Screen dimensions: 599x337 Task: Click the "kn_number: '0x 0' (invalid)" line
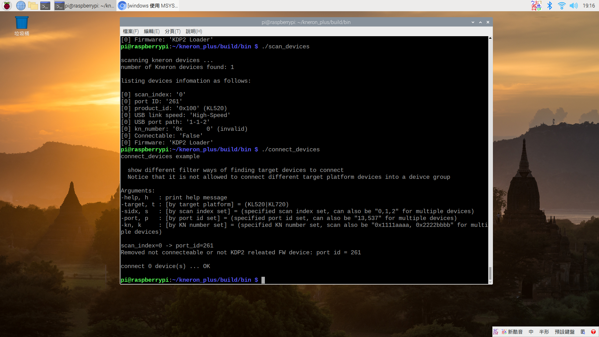point(184,129)
